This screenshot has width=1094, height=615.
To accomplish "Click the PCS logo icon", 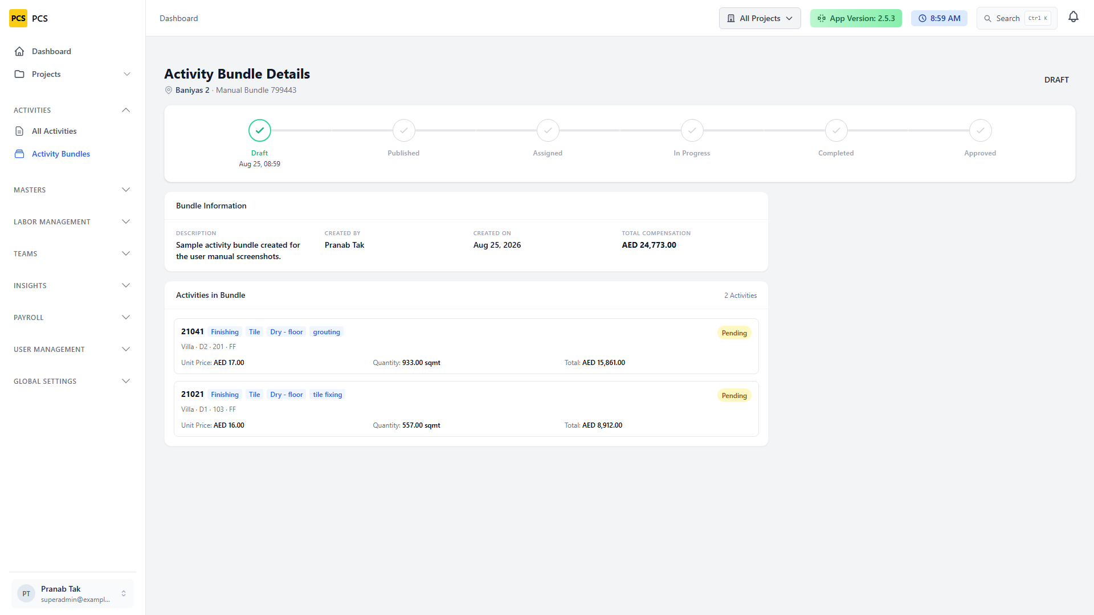I will pyautogui.click(x=18, y=18).
